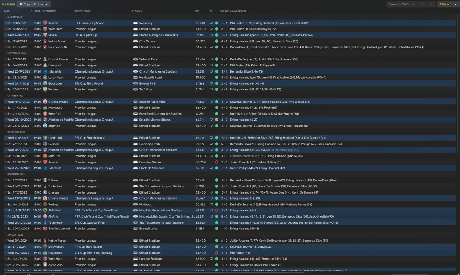Screen dimensions: 460x275
Task: Click the 2 - 3 result on the Emirates Stadium row
Action: [225, 162]
